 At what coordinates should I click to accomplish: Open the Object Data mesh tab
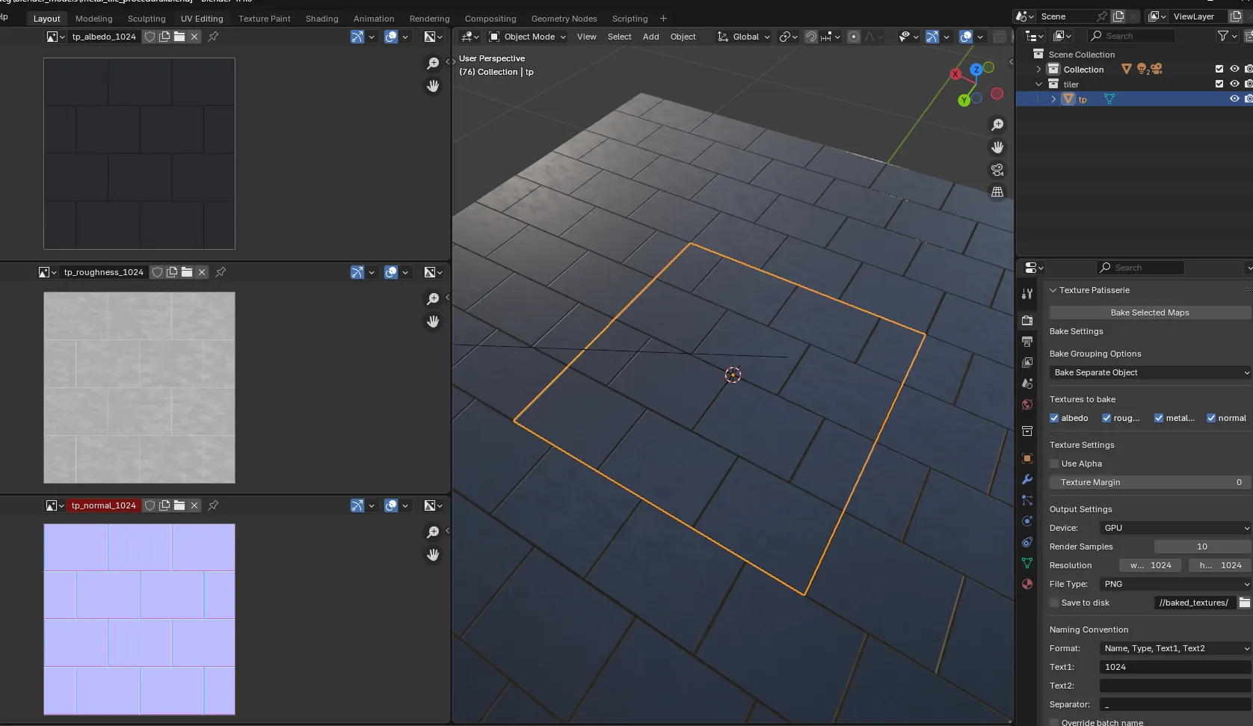coord(1027,563)
